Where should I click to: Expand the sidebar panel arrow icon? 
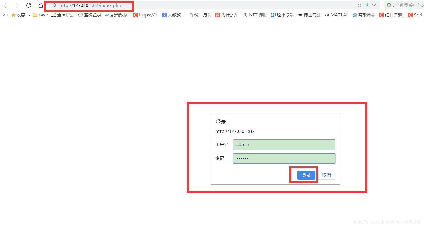(x=3, y=15)
